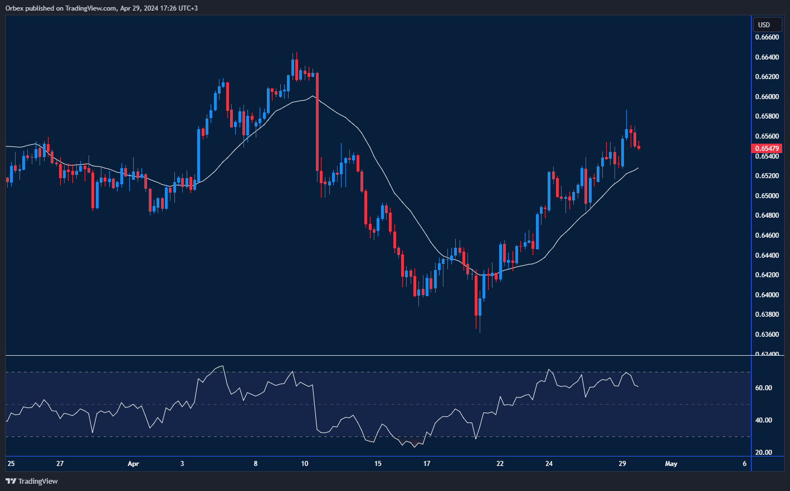The image size is (790, 491).
Task: Click the 10 date label on time axis
Action: click(305, 464)
